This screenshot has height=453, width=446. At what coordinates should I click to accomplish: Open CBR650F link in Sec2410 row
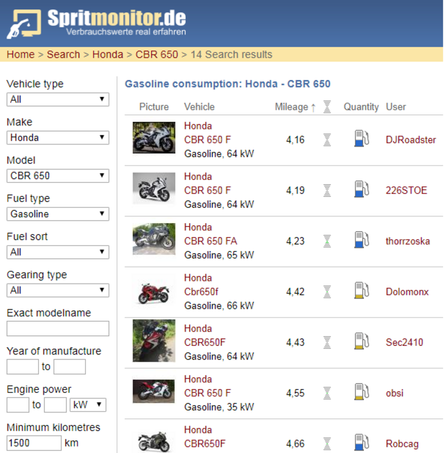click(205, 343)
